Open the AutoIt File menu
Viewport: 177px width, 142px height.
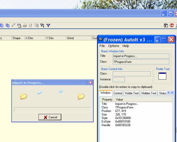[x=102, y=46]
